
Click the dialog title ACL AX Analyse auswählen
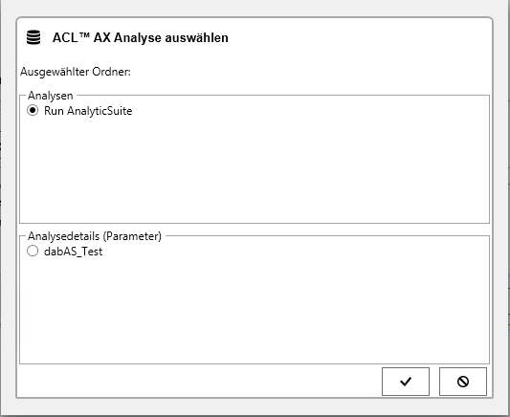point(141,37)
